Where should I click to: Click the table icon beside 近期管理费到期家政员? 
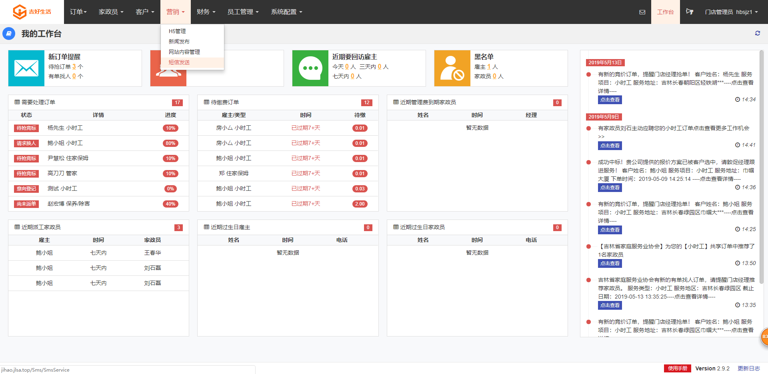[396, 102]
